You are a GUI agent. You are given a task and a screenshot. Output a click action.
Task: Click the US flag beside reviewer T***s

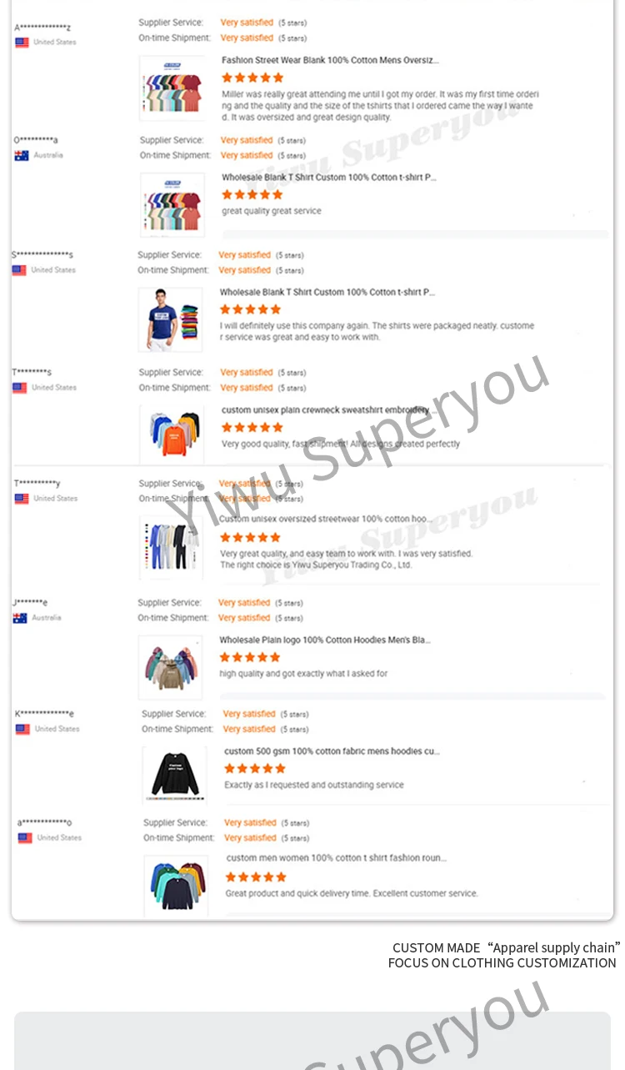(x=20, y=388)
